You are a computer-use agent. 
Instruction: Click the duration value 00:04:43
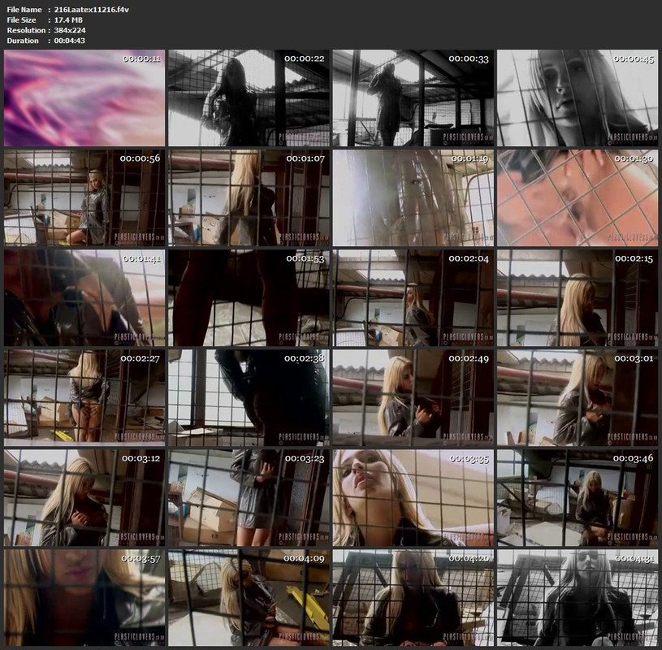(x=70, y=41)
